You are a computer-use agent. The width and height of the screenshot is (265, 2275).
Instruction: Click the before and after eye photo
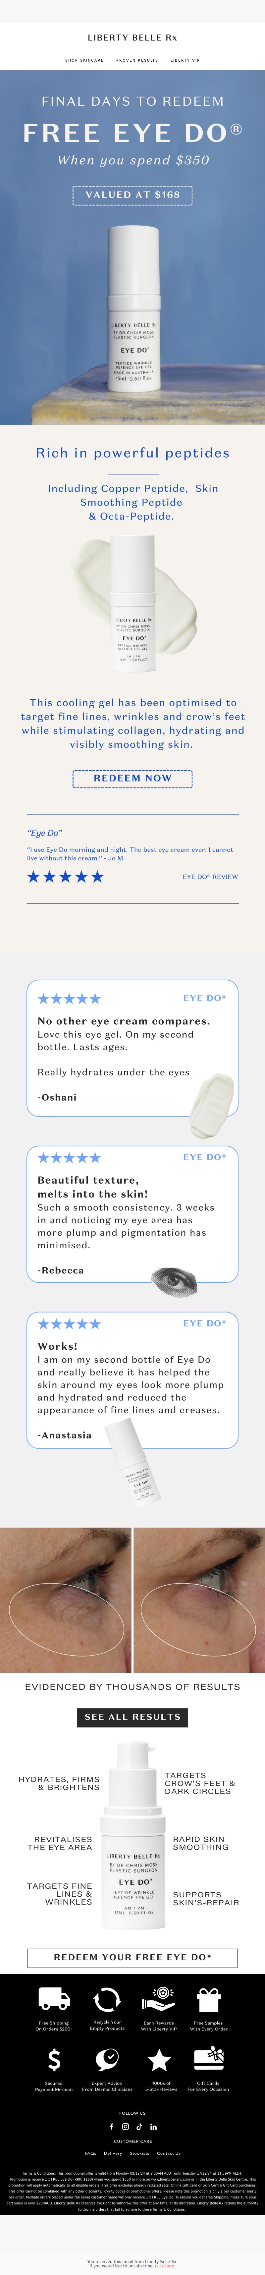(132, 1600)
